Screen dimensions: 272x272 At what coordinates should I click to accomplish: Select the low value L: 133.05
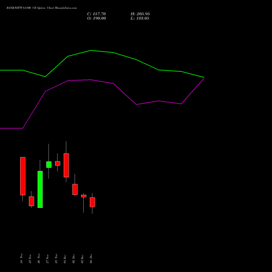(x=140, y=18)
